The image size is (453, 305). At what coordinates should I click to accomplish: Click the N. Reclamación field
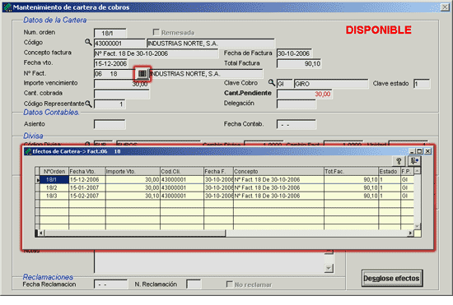(x=194, y=284)
